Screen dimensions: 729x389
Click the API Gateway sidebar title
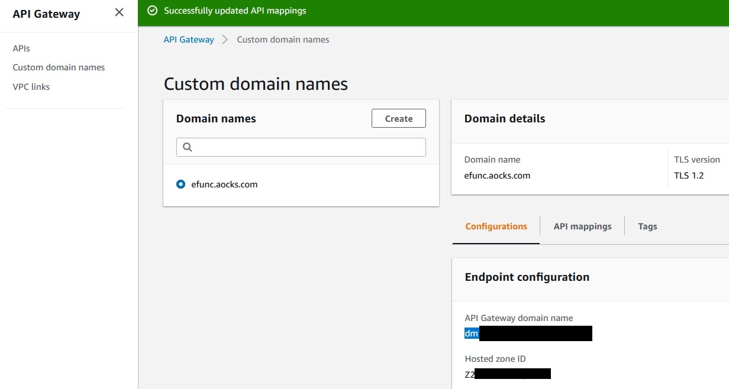pos(46,14)
